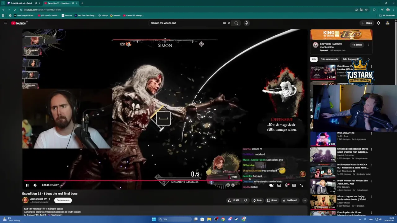Click the Dela share button
The image size is (397, 223).
point(257,200)
